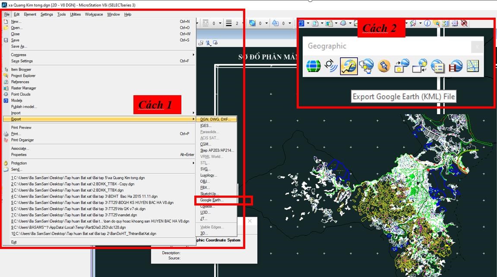The width and height of the screenshot is (497, 277).
Task: Choose Google Earth... from Export submenu
Action: click(212, 200)
